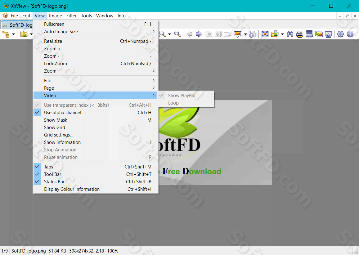359x255 pixels.
Task: Click the screen capture camera icon
Action: [x=328, y=34]
